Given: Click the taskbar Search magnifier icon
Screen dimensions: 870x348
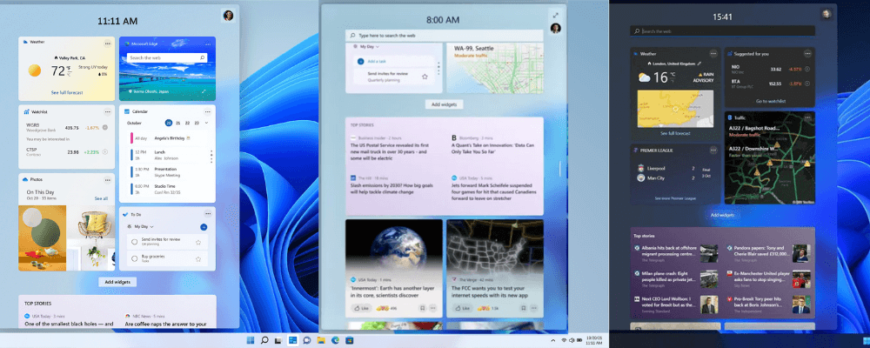Looking at the screenshot, I should click(x=265, y=338).
